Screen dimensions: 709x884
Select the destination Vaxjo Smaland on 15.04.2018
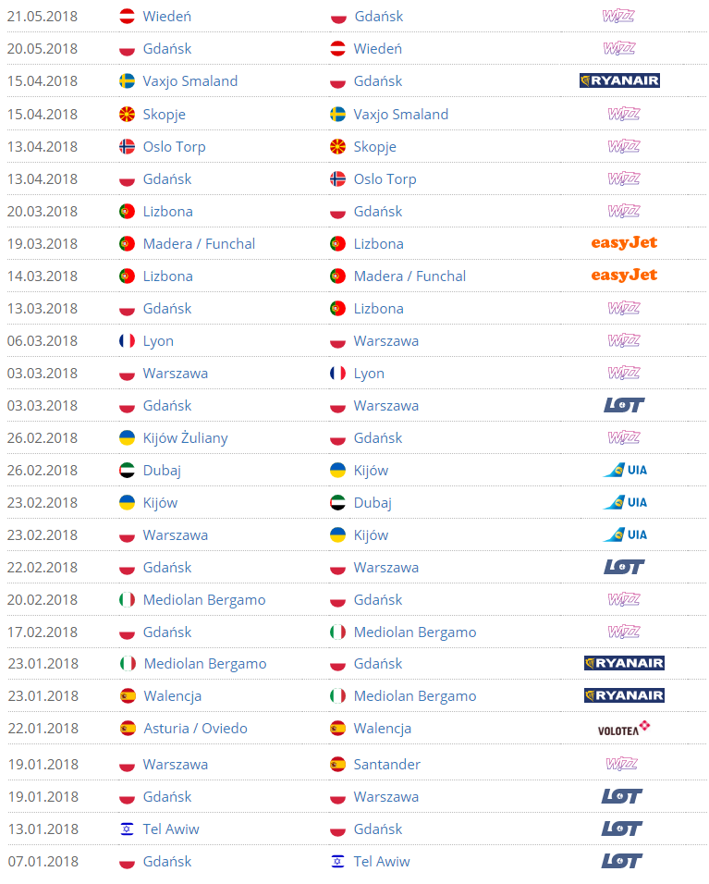[x=400, y=115]
